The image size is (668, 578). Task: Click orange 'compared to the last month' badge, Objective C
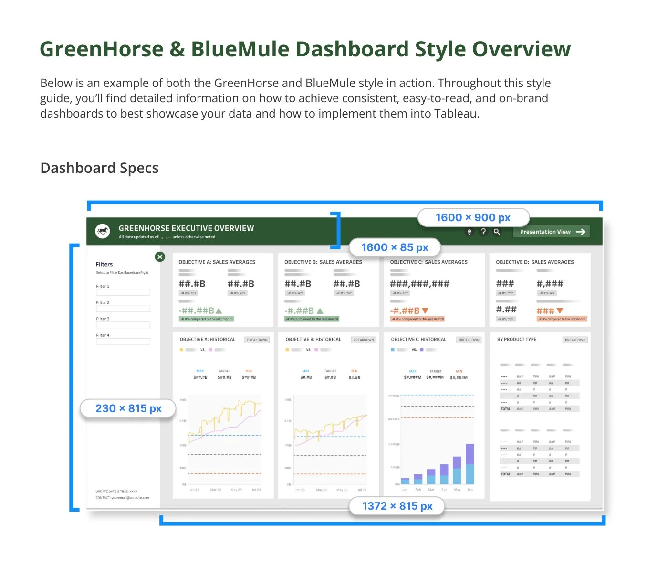(x=417, y=319)
